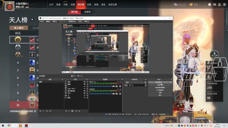
Task: Open 商店 shop in game navigation
Action: pos(103,5)
